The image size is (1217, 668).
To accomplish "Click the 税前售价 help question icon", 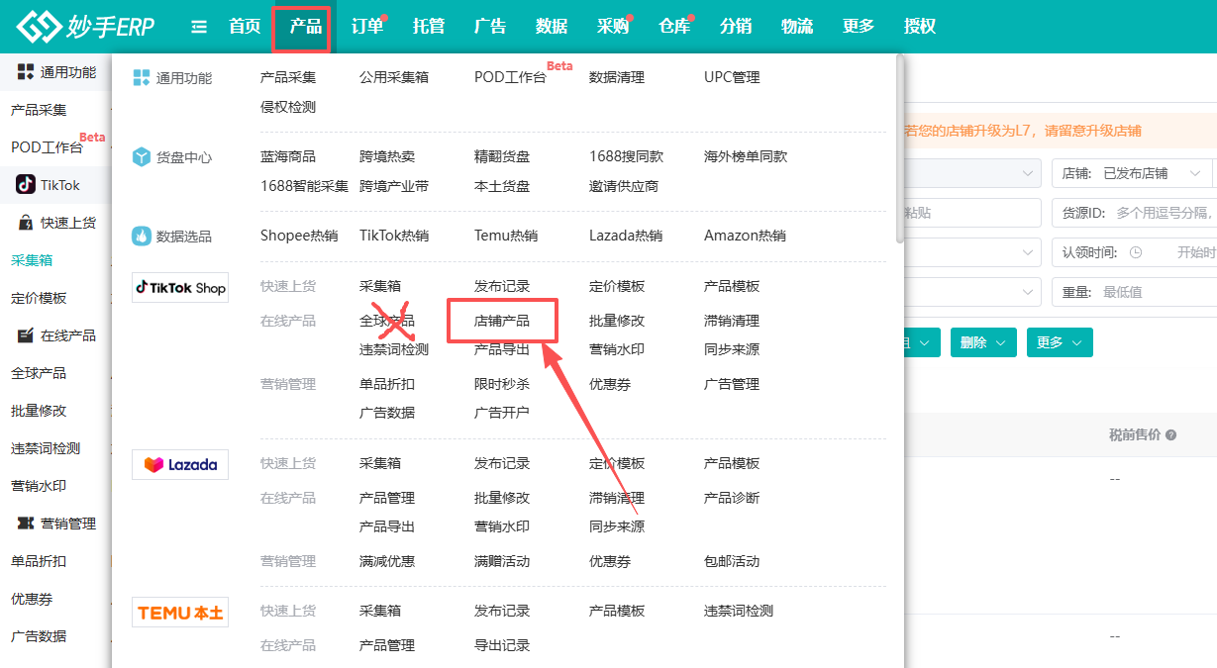I will point(1171,435).
